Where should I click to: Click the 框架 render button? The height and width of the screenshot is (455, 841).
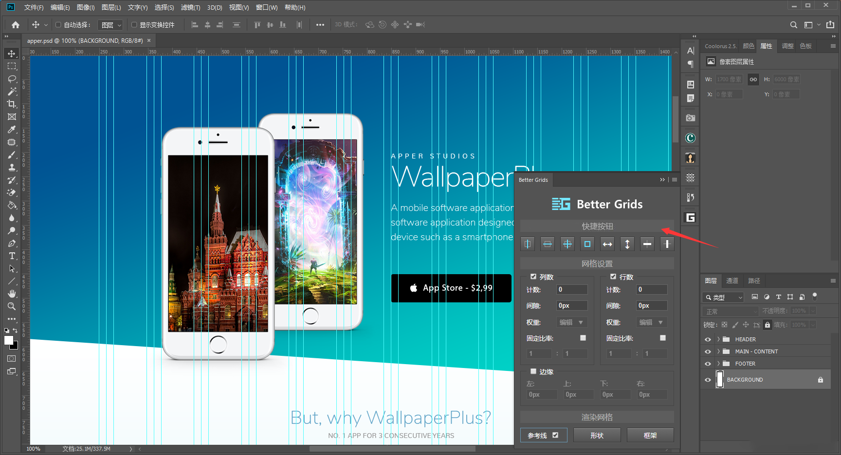(x=650, y=436)
